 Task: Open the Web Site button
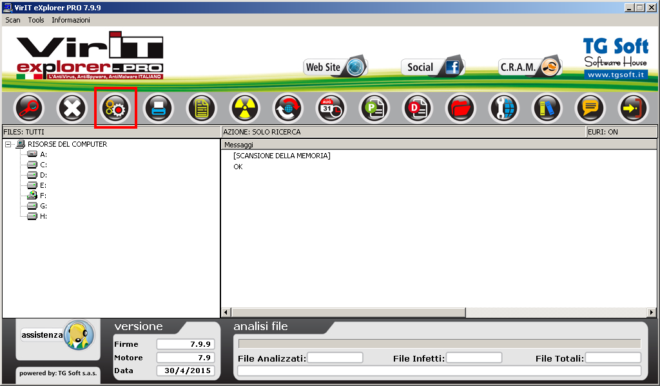click(335, 67)
